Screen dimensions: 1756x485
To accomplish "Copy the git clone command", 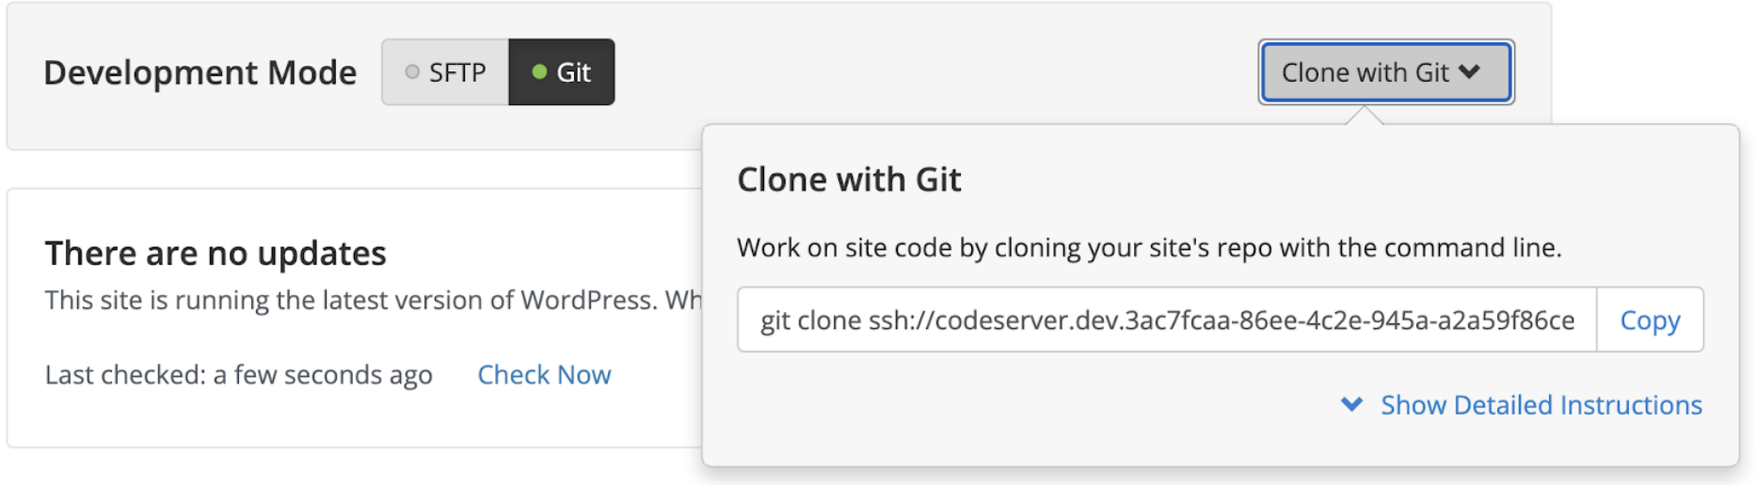I will 1649,321.
